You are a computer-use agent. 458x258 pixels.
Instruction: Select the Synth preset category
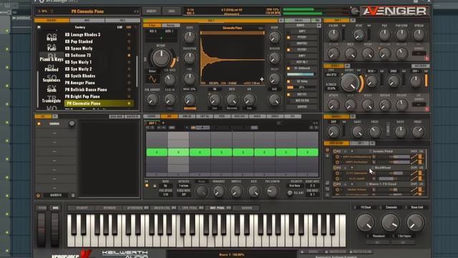52,90
